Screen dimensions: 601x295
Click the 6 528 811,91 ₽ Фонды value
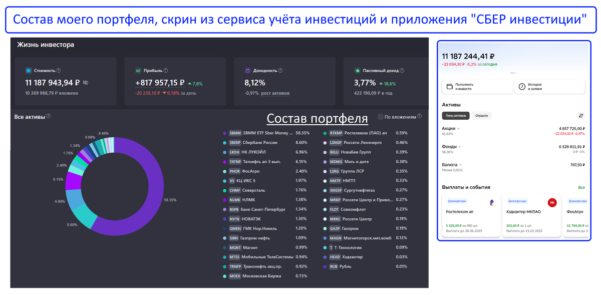click(572, 146)
